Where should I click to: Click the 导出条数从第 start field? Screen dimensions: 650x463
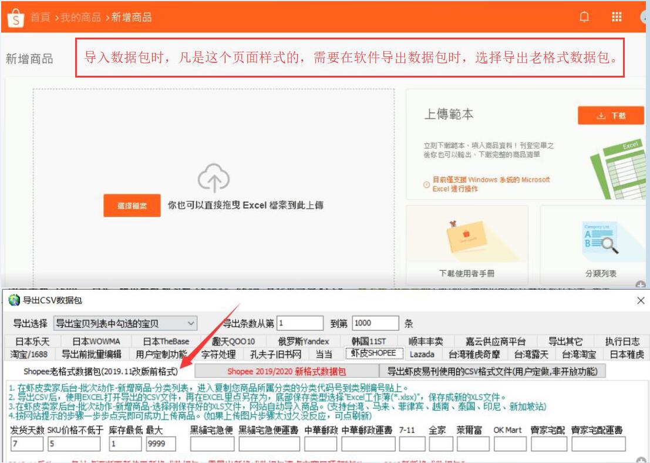tap(300, 323)
